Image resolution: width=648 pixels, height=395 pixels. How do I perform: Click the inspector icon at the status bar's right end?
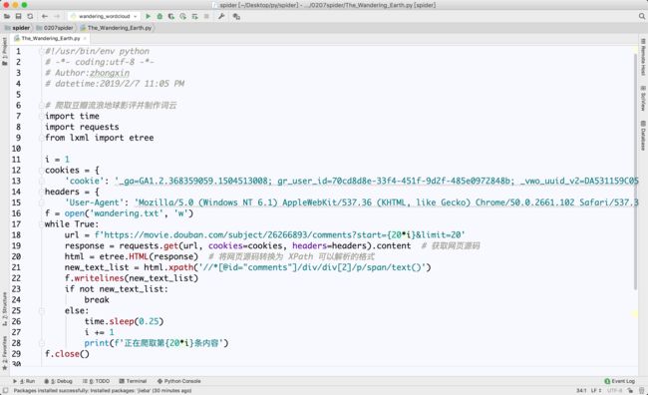[641, 390]
